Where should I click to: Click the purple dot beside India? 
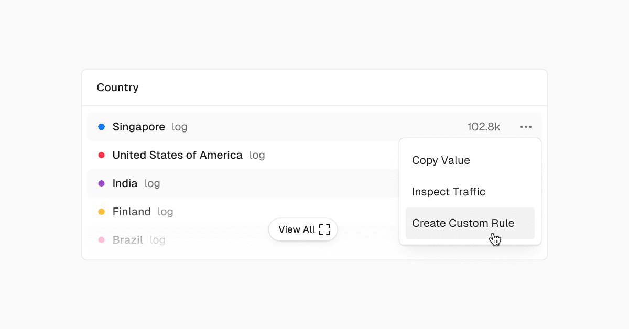(x=102, y=183)
